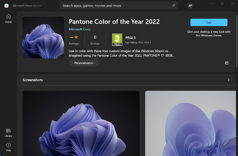Click the Average rating label

click(74, 43)
